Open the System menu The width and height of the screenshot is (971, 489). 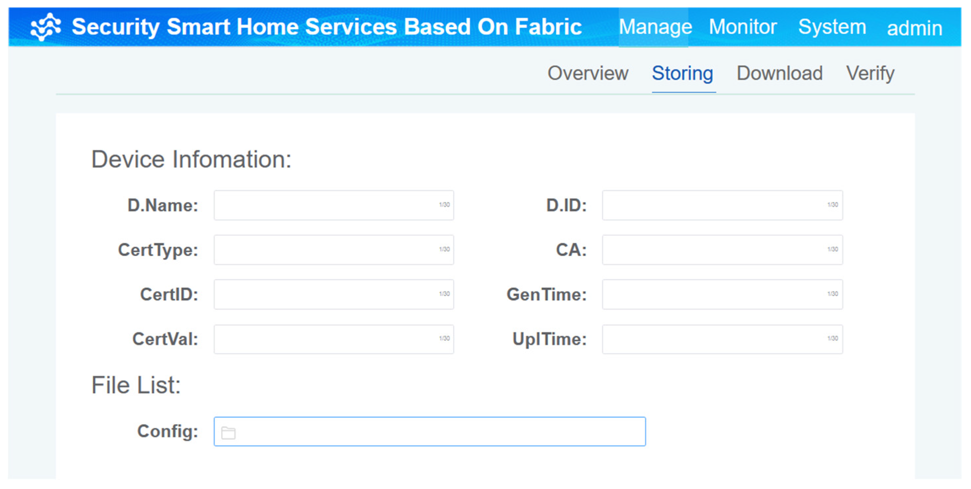(x=832, y=27)
